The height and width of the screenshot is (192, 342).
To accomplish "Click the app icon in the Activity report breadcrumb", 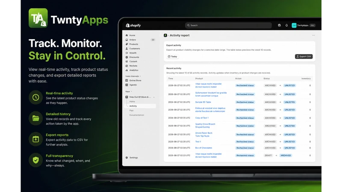I will point(165,35).
